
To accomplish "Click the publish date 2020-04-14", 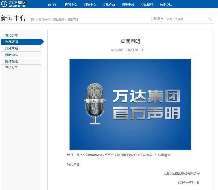I will tap(135, 50).
